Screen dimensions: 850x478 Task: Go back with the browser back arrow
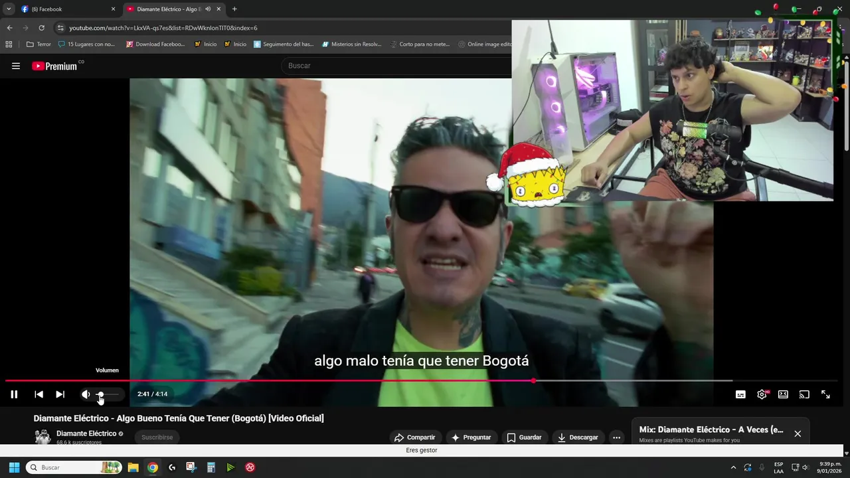(x=9, y=28)
